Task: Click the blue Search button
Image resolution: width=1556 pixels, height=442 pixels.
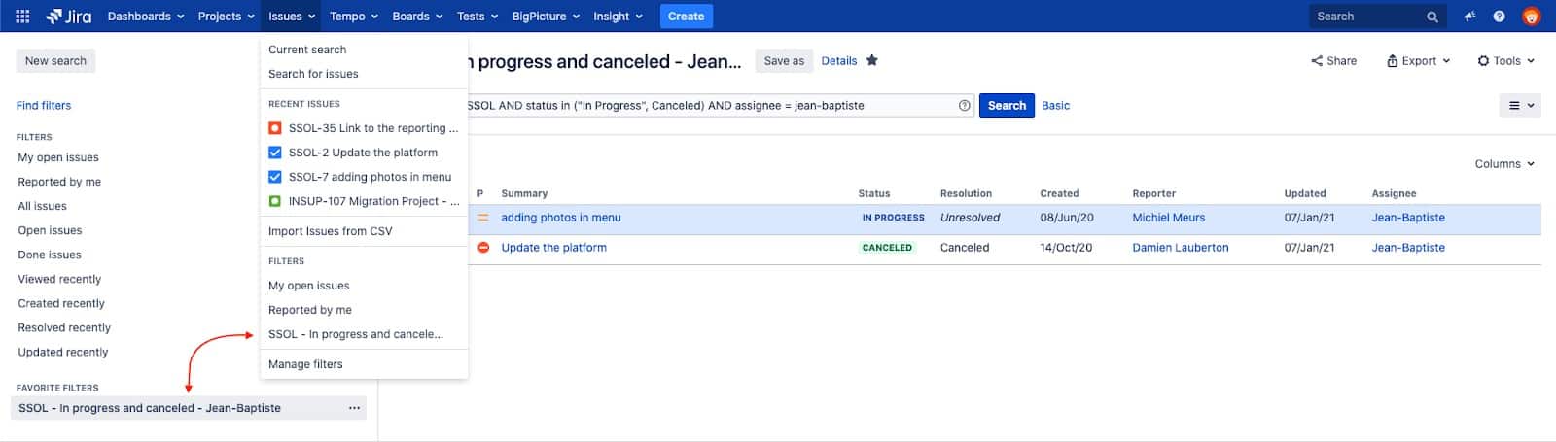Action: coord(1007,106)
